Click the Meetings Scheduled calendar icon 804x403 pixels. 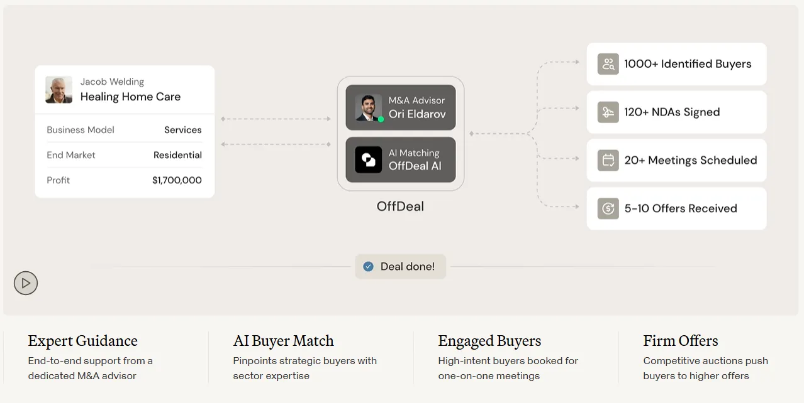tap(608, 160)
